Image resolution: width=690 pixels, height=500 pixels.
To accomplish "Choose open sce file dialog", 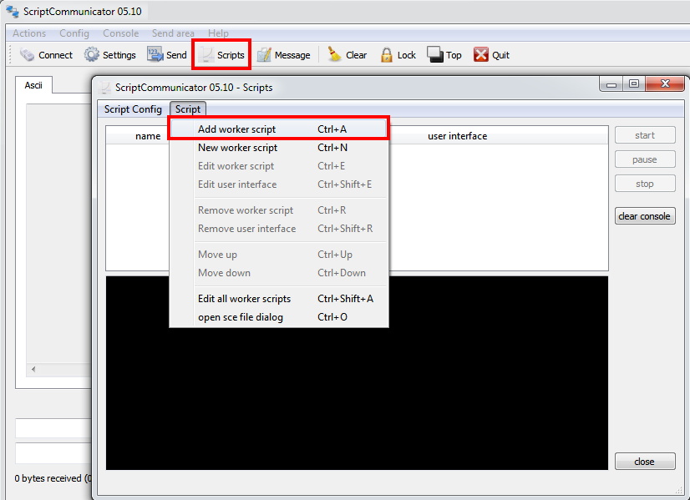I will [278, 317].
